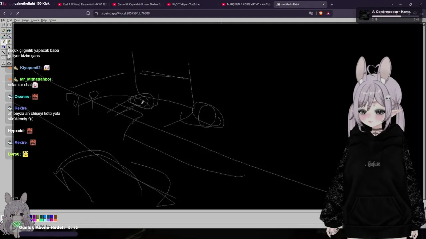The height and width of the screenshot is (239, 426).
Task: Select the rectangular Select tool
Action: tap(9, 25)
